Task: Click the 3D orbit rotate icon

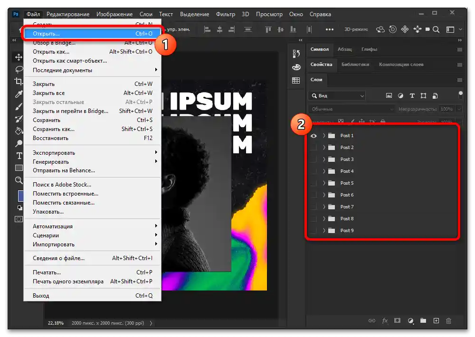Action: 380,29
